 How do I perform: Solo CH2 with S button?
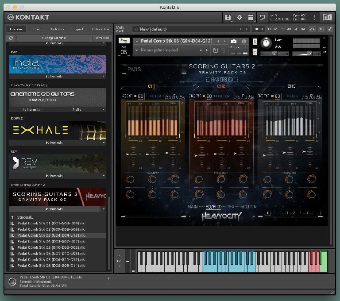pos(198,96)
